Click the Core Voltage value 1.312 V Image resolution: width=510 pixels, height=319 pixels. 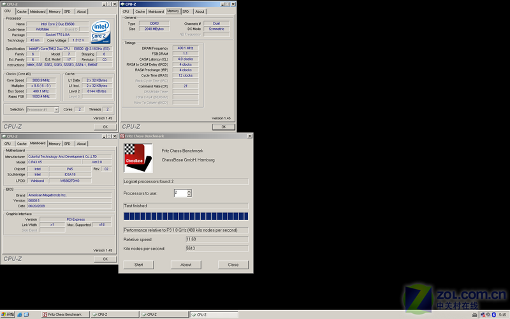point(78,40)
